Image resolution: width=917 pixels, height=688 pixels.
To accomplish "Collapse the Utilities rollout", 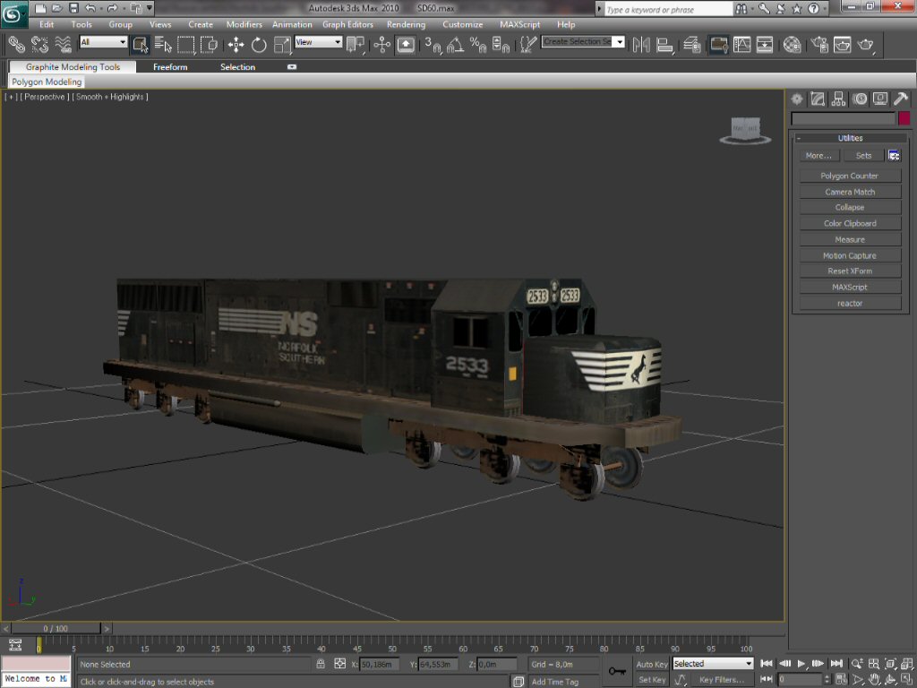I will (x=850, y=138).
